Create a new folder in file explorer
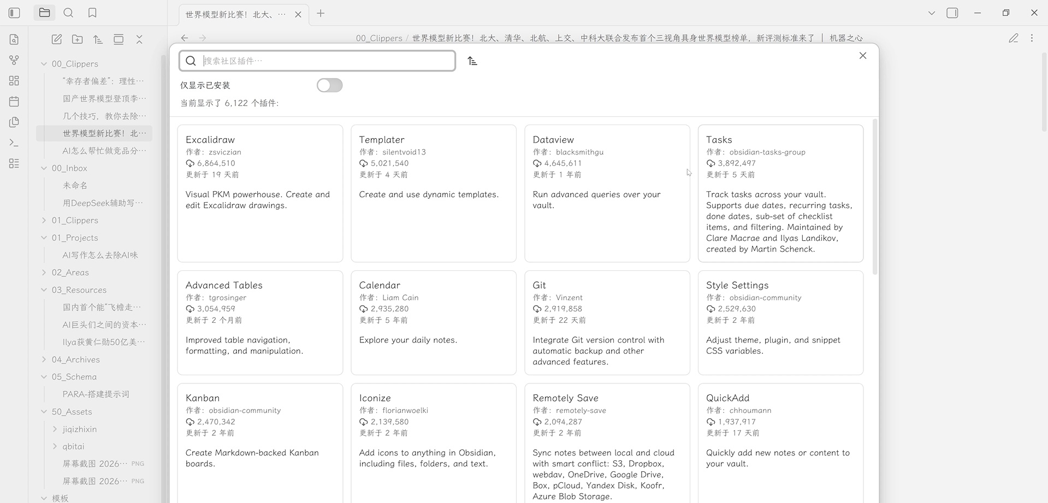Screen dimensions: 1048x503 point(78,39)
